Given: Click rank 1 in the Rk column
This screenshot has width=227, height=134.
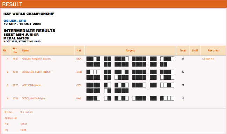Looking at the screenshot, I should pos(8,59).
